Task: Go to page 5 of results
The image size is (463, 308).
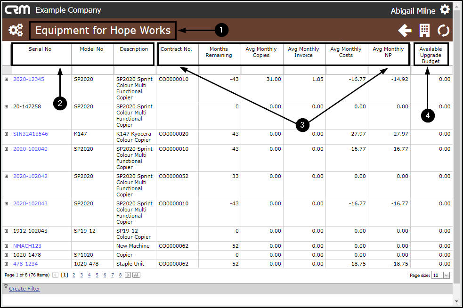Action: point(97,275)
